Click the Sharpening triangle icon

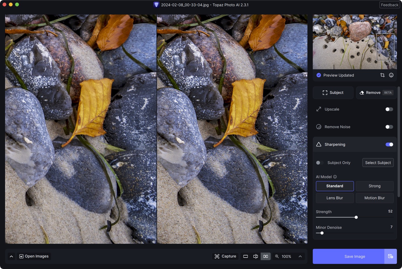click(x=319, y=144)
